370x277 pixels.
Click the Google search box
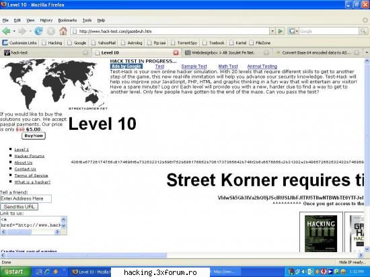click(329, 31)
